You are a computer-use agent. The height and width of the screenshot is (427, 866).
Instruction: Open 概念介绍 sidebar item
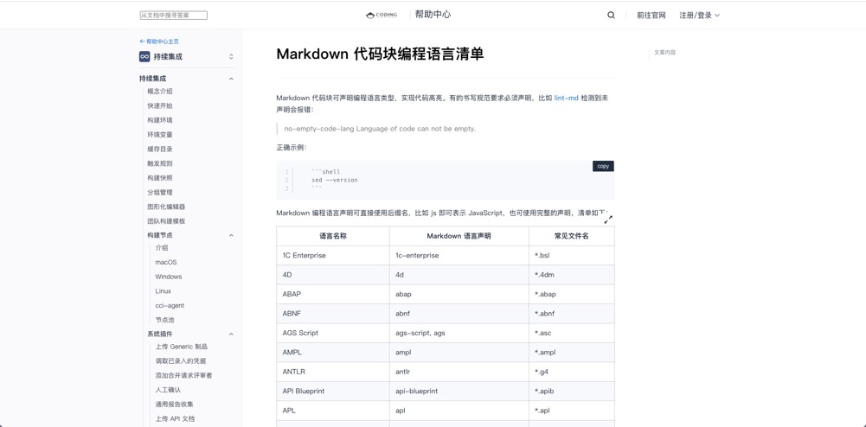pos(159,92)
